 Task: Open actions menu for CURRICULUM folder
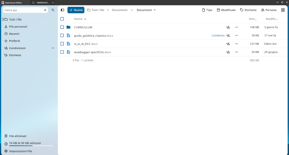pos(237,27)
